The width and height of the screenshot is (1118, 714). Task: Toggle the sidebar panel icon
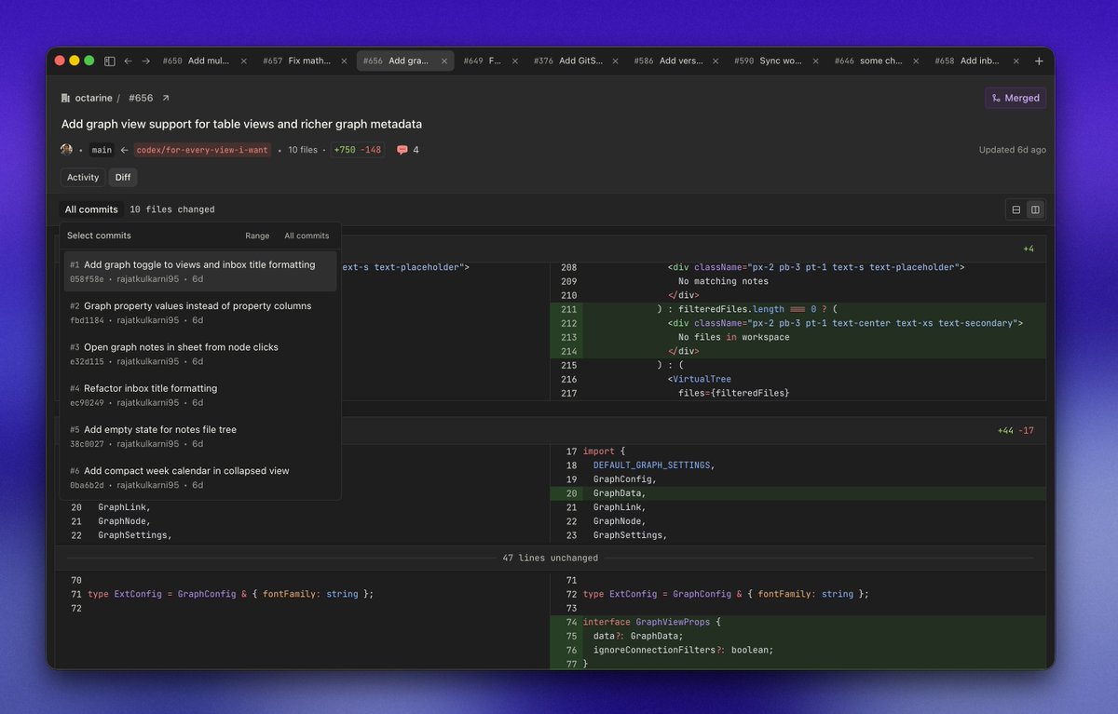pyautogui.click(x=109, y=61)
